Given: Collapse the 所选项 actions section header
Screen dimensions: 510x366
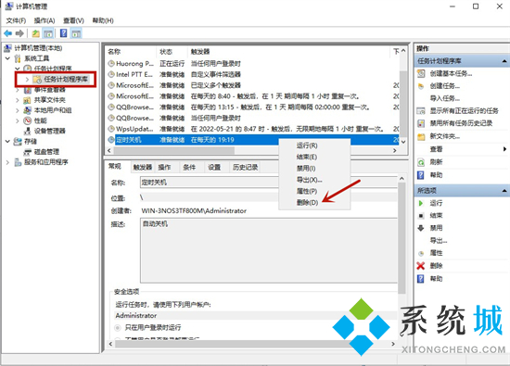Looking at the screenshot, I should [x=504, y=191].
